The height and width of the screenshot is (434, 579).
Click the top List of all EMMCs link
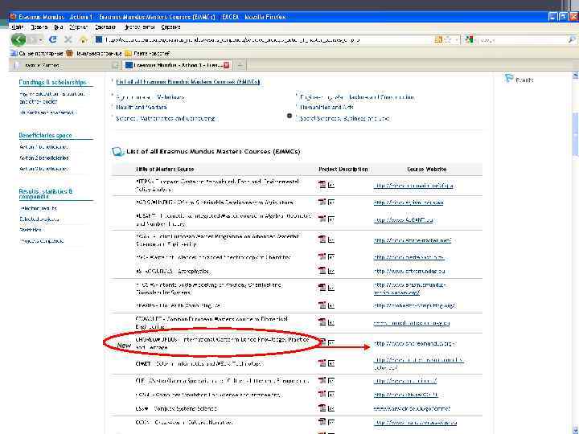187,81
